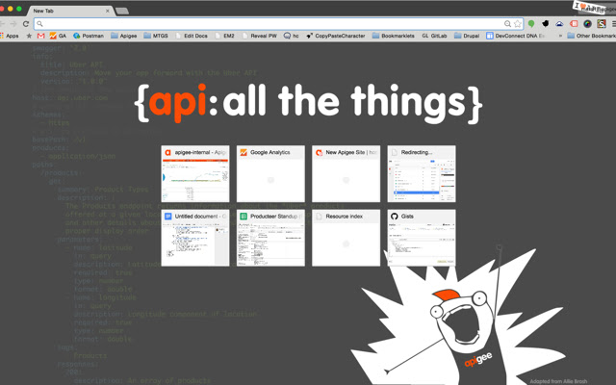Open the Producteer Standup thumbnail
Viewport: 616px width, 385px height.
(x=270, y=238)
